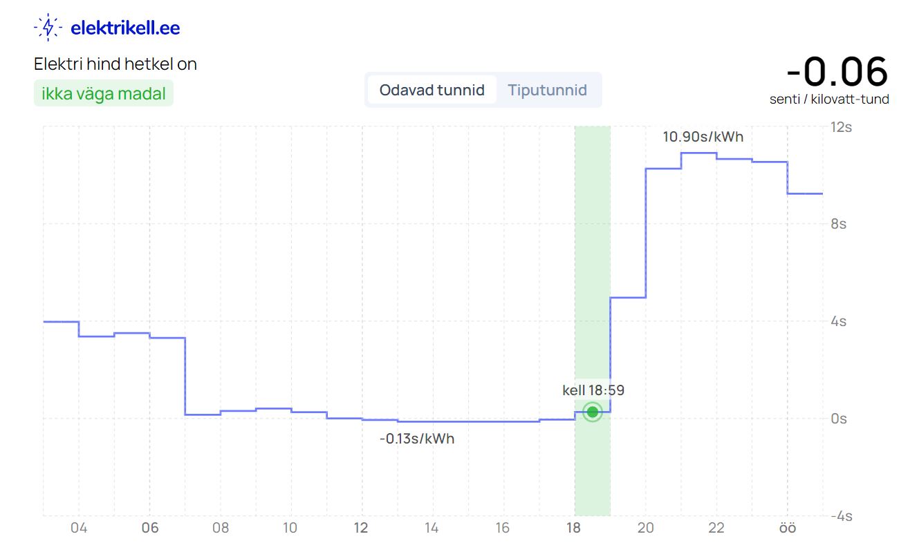Click the 'öö' label on the time axis
Viewport: 908px width, 552px height.
[x=788, y=528]
